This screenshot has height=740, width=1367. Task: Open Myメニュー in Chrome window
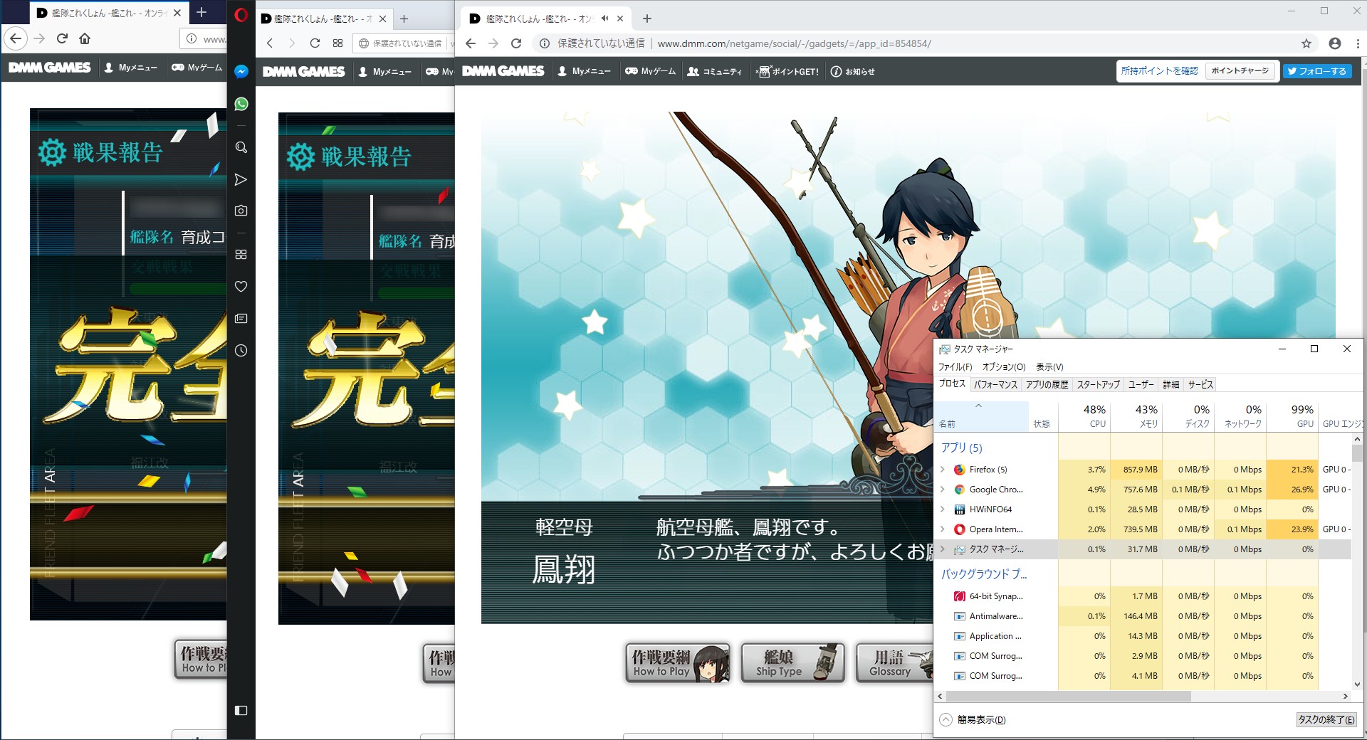click(584, 71)
